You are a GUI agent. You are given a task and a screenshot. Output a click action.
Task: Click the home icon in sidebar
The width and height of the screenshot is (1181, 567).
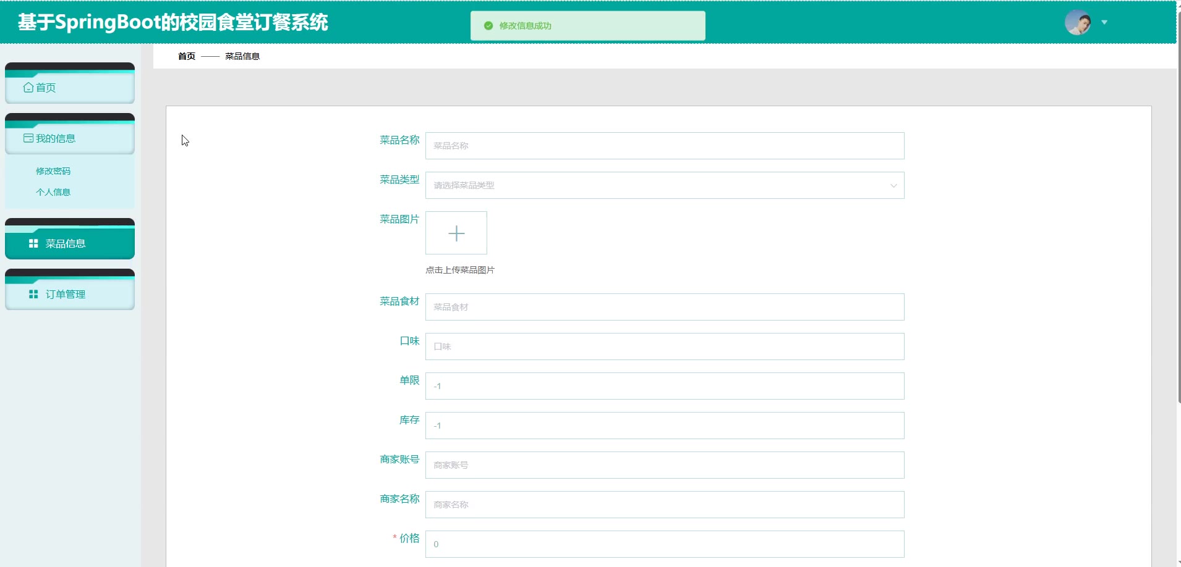[28, 88]
